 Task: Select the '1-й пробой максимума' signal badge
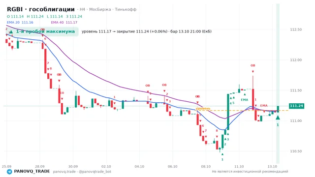tap(42, 31)
